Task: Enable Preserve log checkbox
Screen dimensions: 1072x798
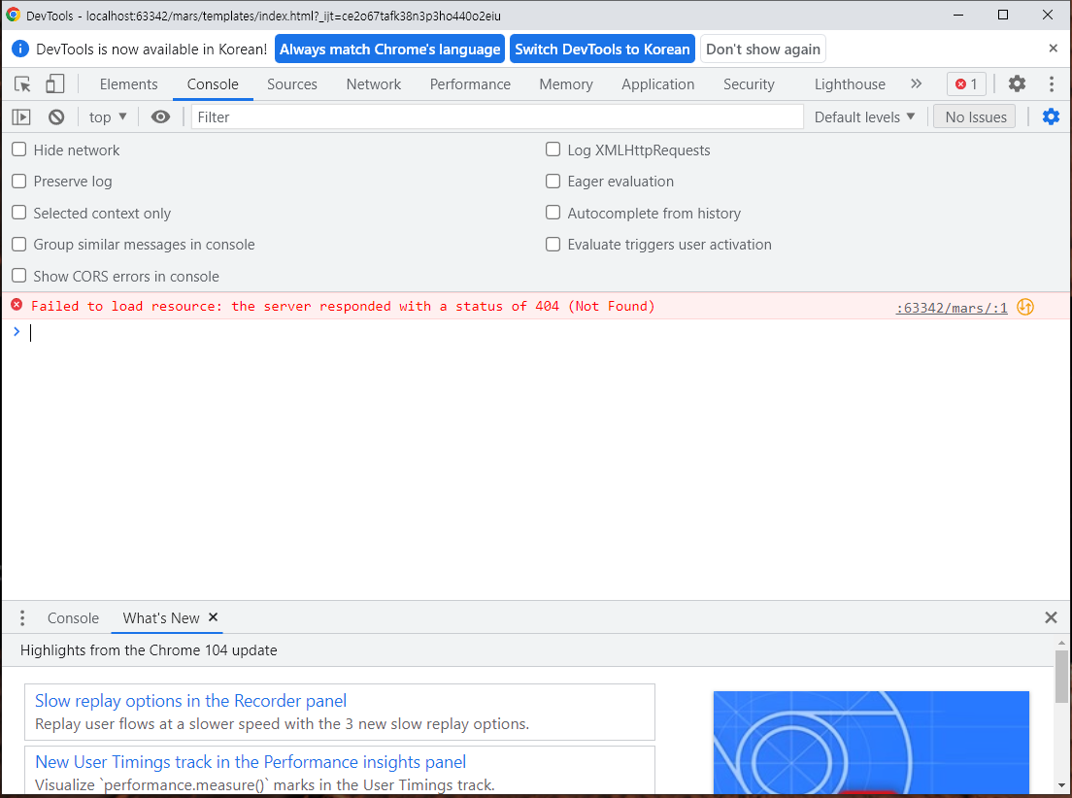Action: (19, 181)
